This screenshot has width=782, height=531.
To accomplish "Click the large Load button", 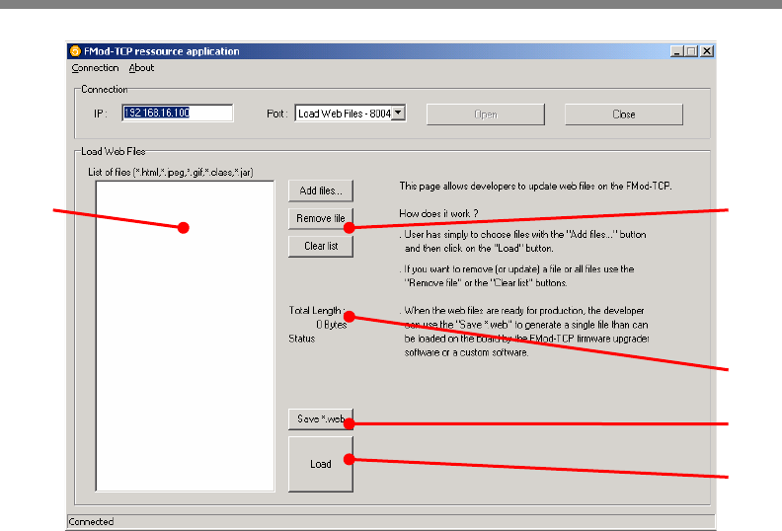I will (321, 464).
